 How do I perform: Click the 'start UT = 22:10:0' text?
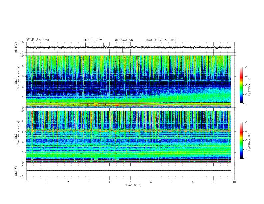coord(161,40)
